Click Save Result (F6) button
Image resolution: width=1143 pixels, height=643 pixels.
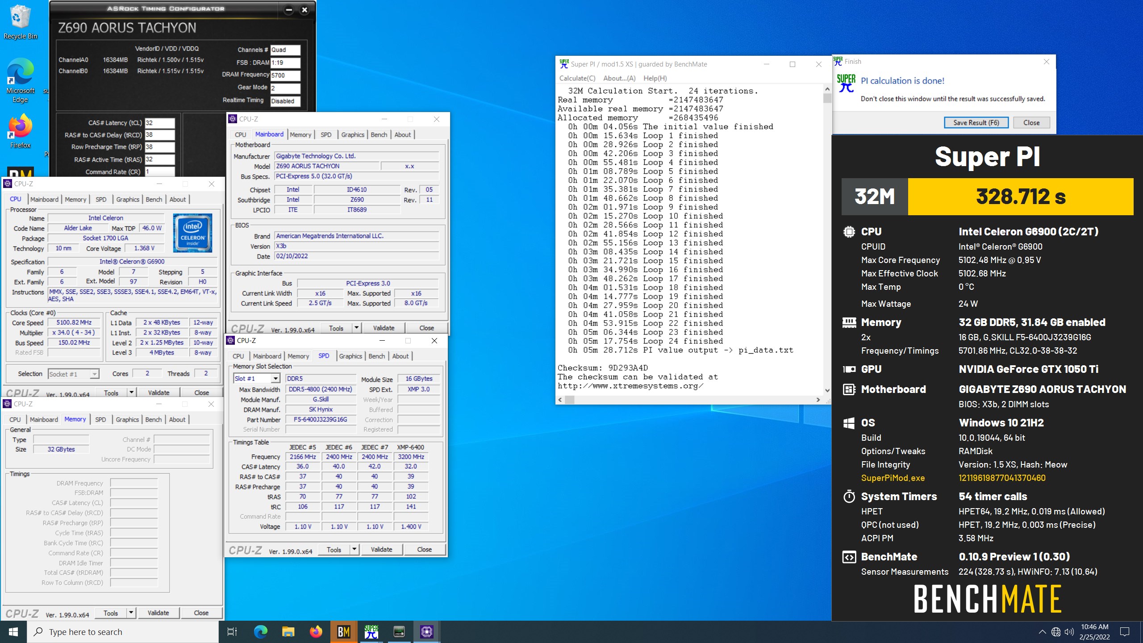tap(976, 122)
